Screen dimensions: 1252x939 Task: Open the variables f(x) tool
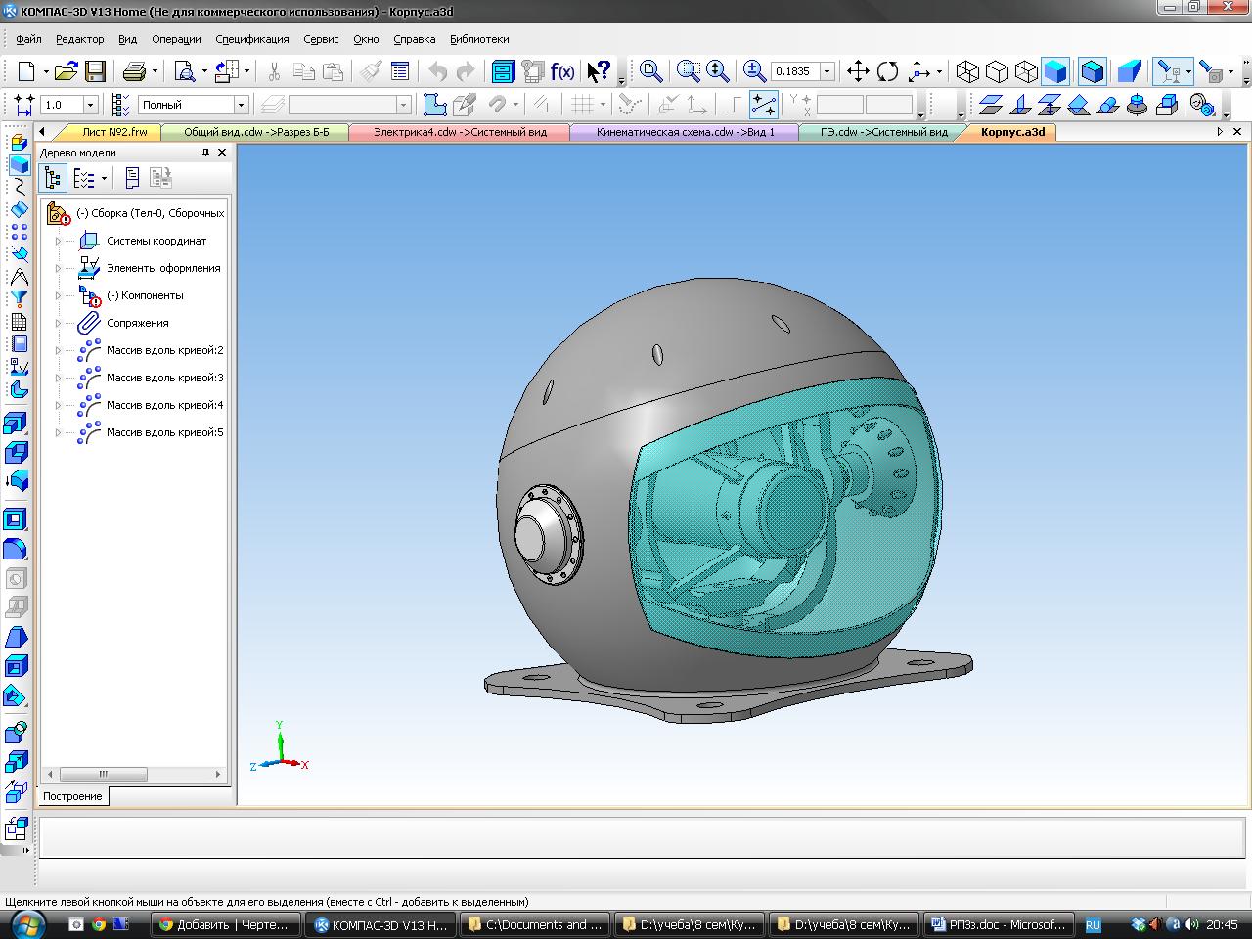point(562,71)
